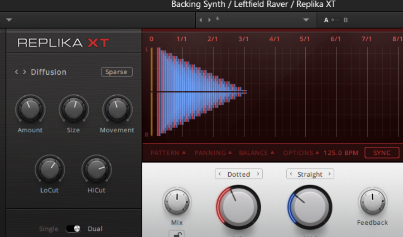Click the Movement knob
403x237 pixels.
(x=117, y=109)
